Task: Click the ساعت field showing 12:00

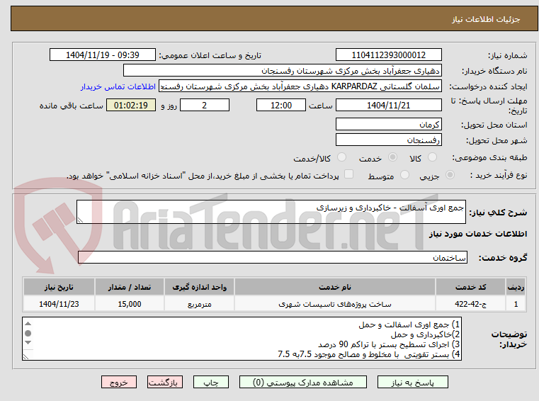Action: tap(281, 106)
